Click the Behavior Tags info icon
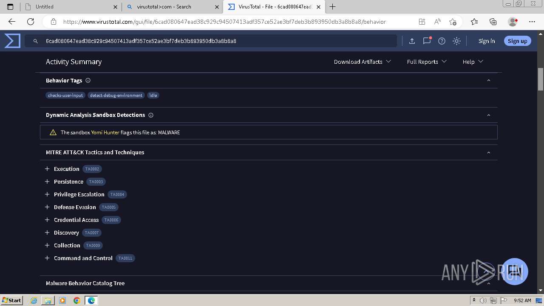This screenshot has height=306, width=544. 88,80
